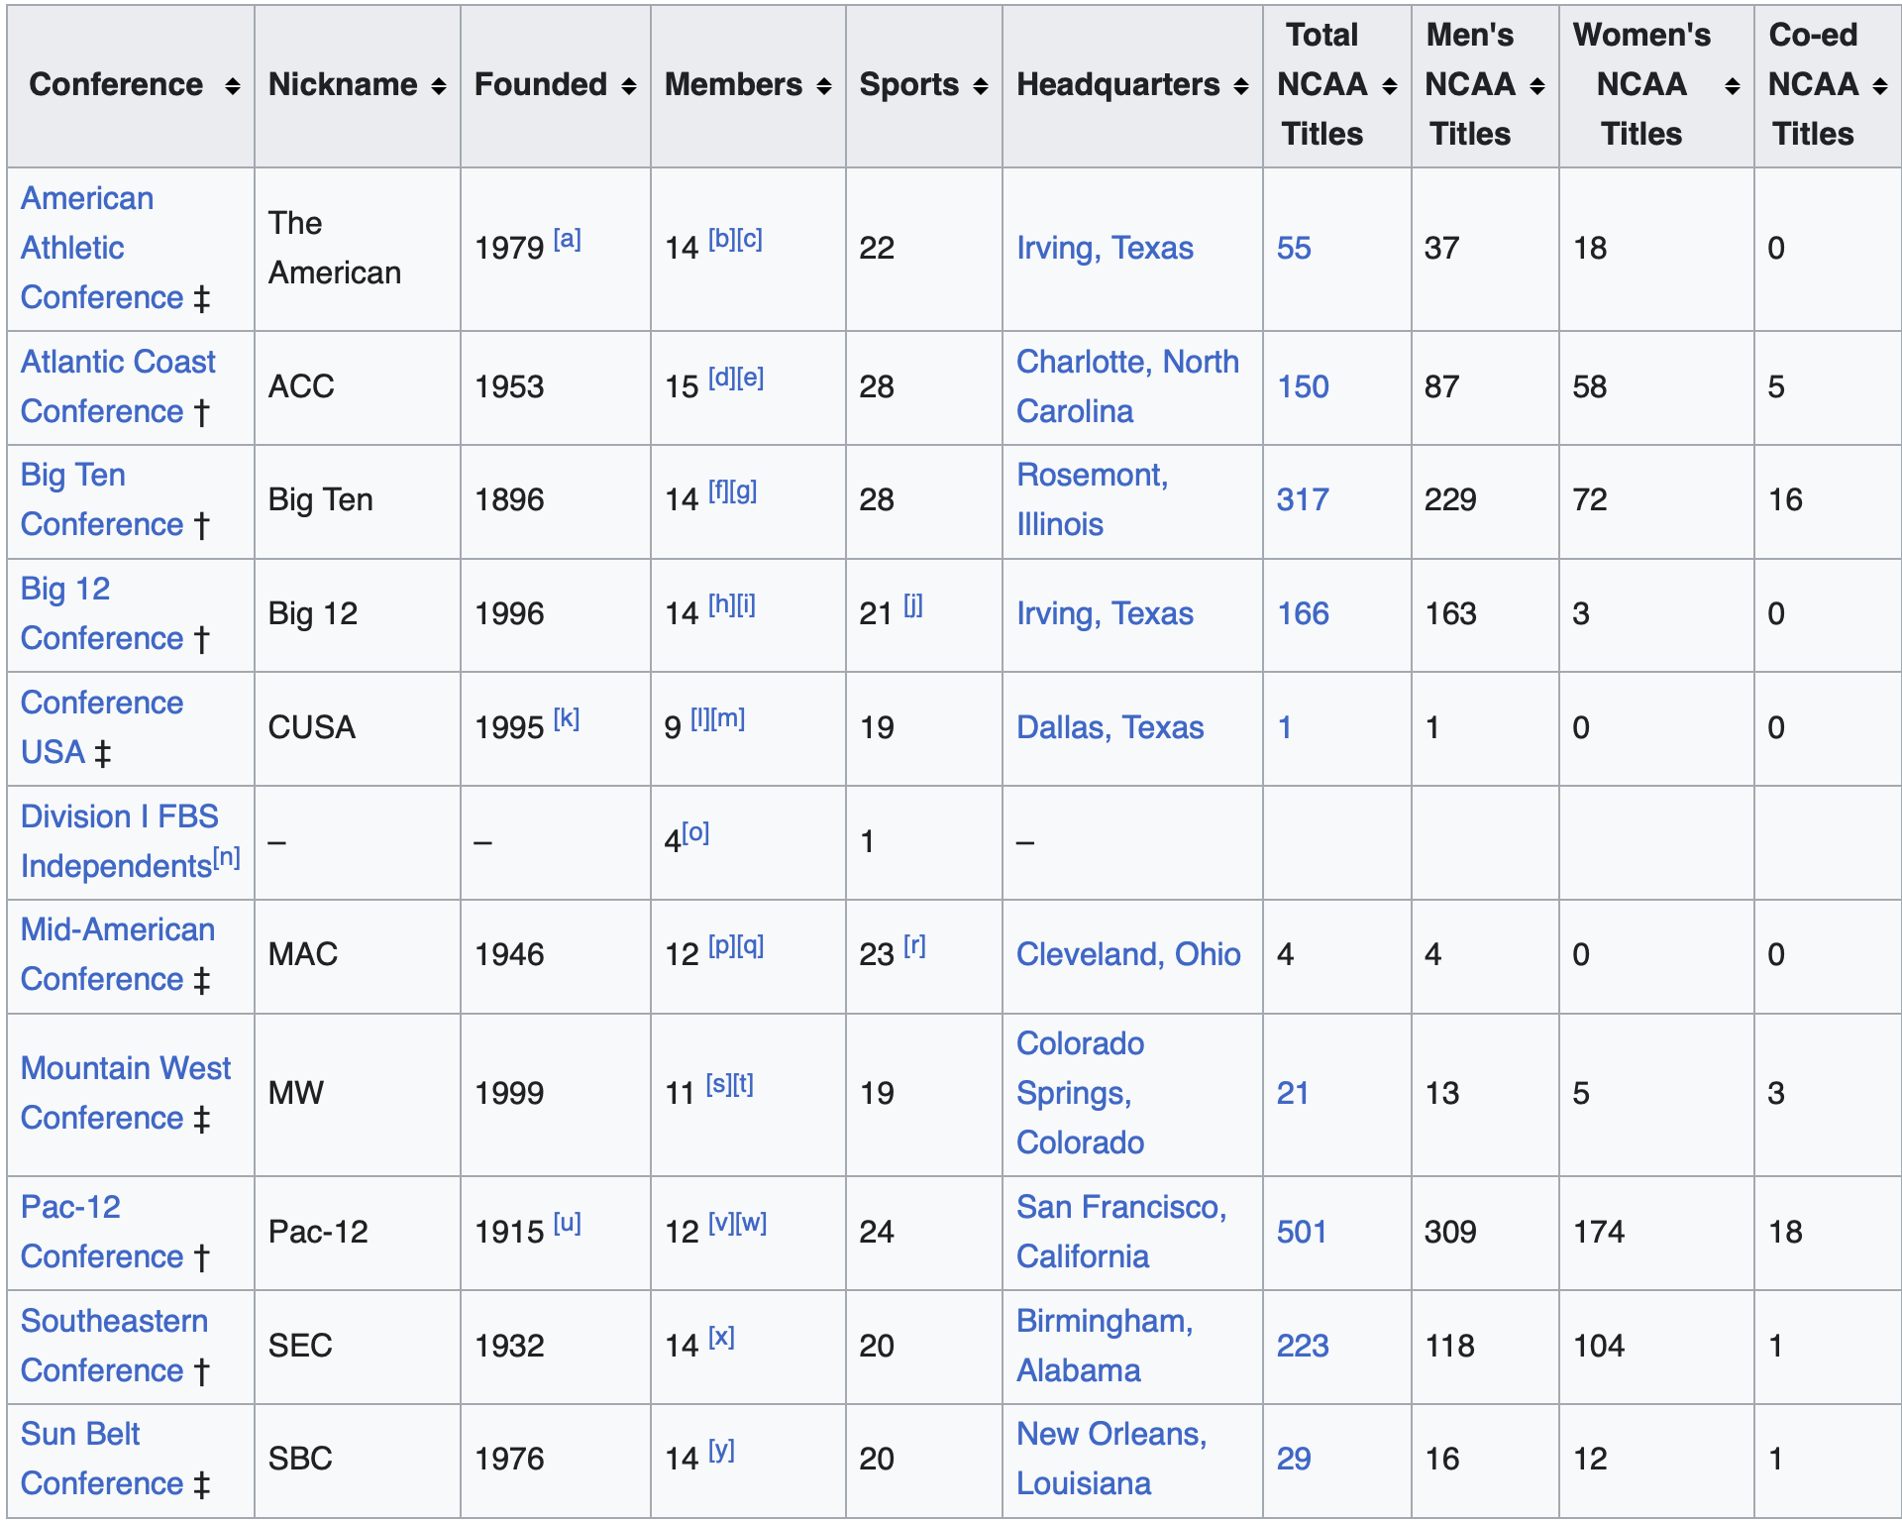Click total titles 501 link
The height and width of the screenshot is (1521, 1902).
coord(1302,1232)
